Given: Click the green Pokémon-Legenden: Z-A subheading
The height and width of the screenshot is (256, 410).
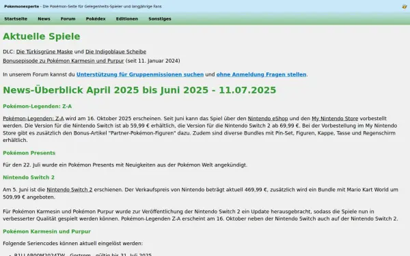Looking at the screenshot, I should pos(37,106).
